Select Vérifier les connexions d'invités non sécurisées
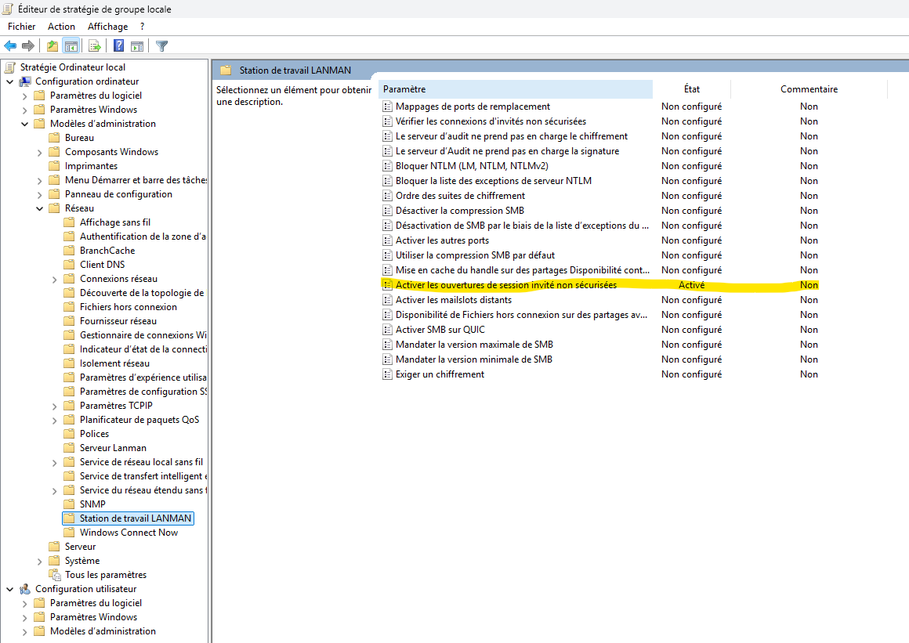This screenshot has height=643, width=909. coord(491,121)
